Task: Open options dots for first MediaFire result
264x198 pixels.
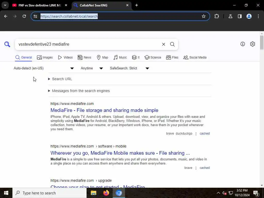Action: coord(196,134)
